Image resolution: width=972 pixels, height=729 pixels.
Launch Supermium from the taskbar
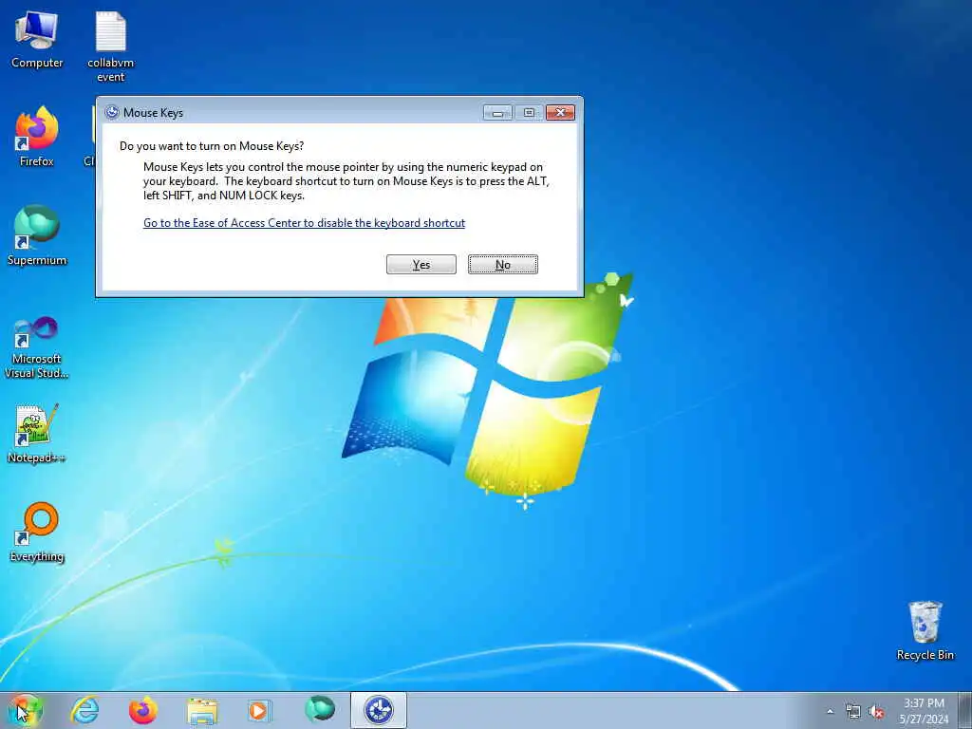coord(320,709)
